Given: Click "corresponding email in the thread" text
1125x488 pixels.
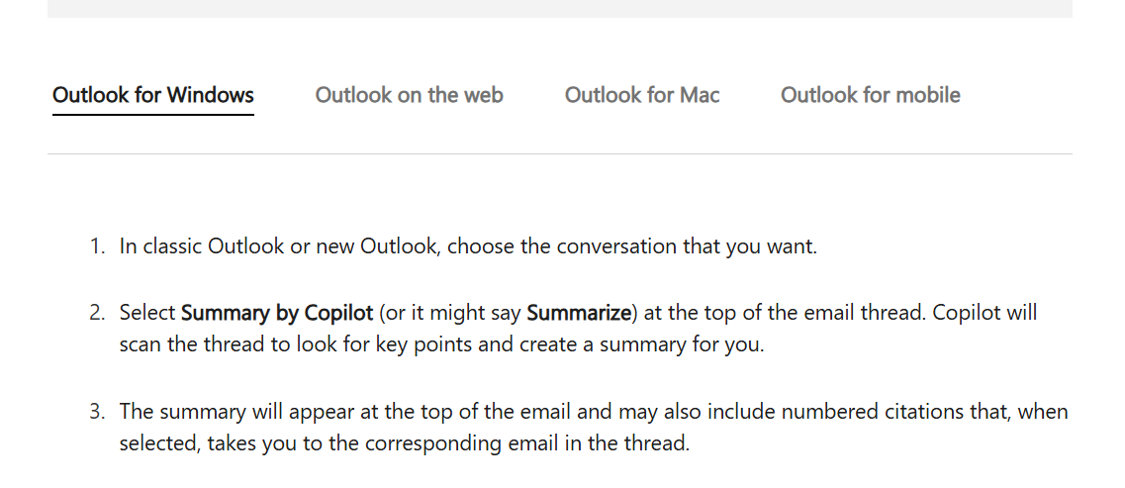Looking at the screenshot, I should click(x=526, y=443).
